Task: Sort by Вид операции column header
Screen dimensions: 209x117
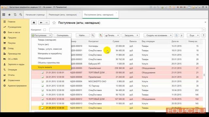Action: [148, 41]
